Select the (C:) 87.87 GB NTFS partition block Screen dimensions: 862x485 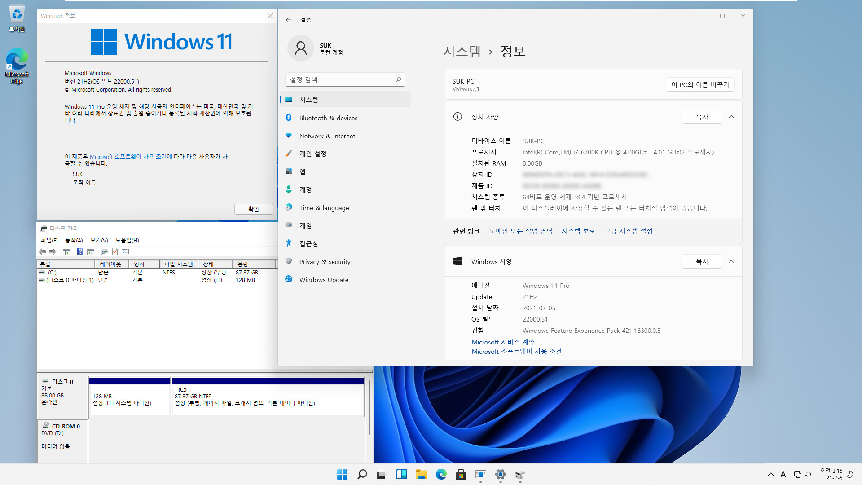tap(268, 397)
